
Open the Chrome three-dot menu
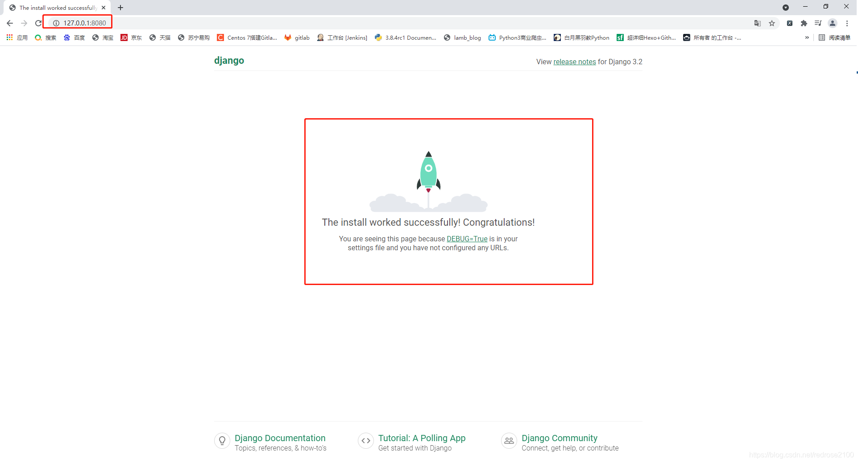(x=847, y=23)
